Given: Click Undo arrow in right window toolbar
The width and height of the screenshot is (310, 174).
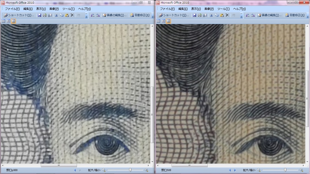Looking at the screenshot, I should [x=234, y=15].
